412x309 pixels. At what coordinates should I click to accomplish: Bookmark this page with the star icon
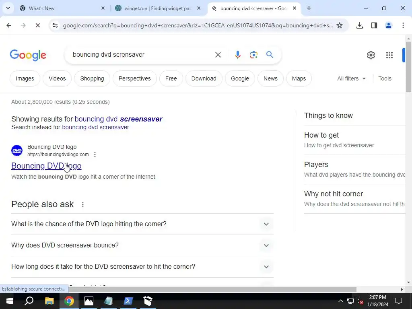coord(340,25)
